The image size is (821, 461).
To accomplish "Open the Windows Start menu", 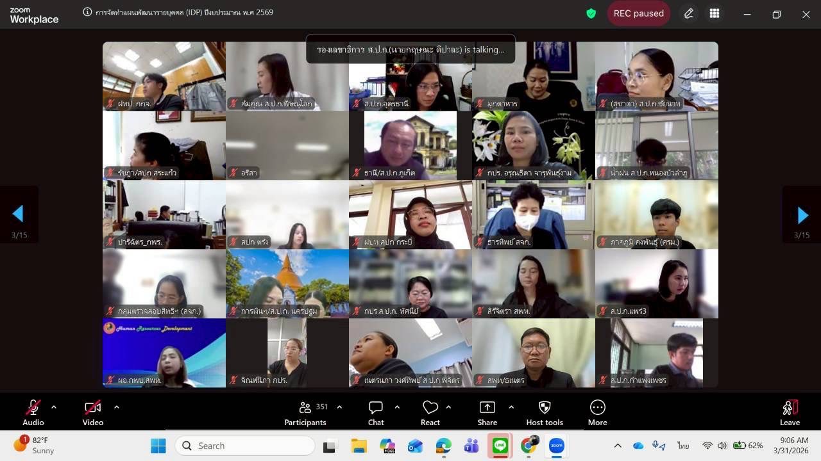I will pos(158,445).
